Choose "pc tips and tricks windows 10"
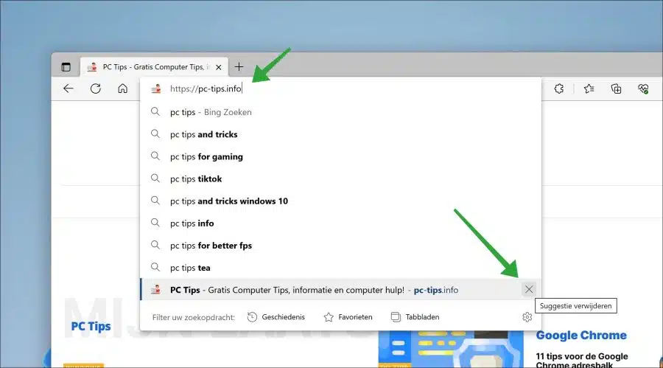 click(x=340, y=201)
